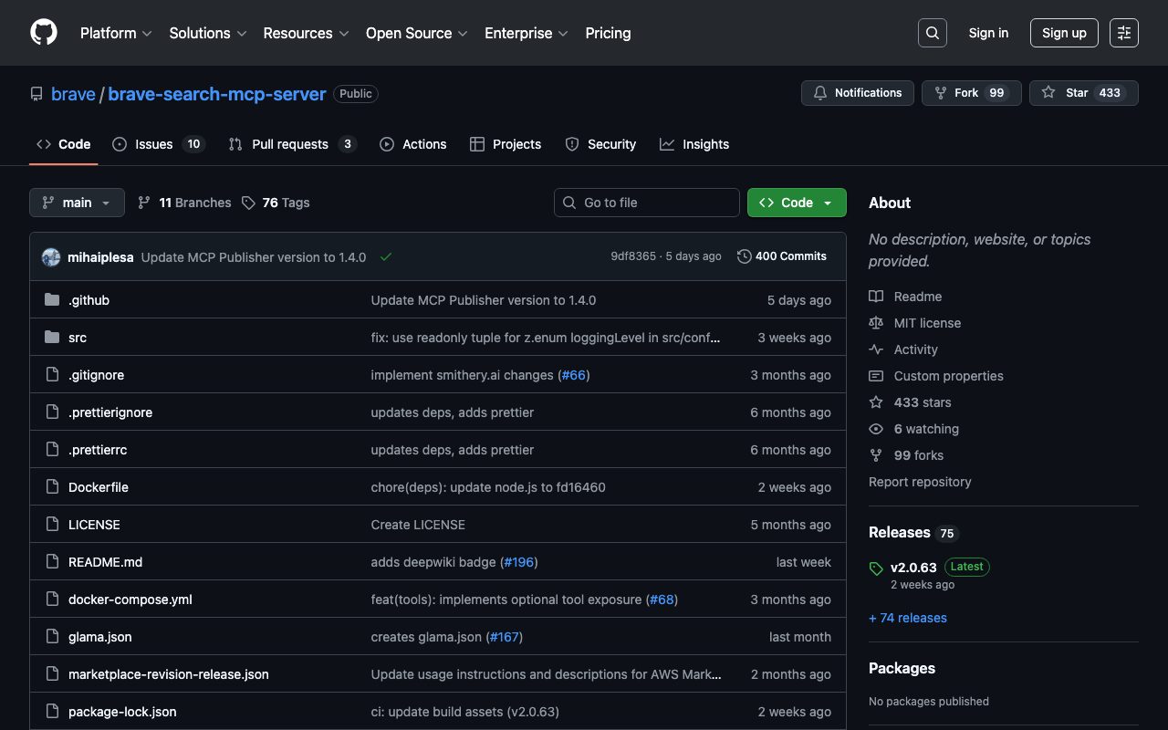Open appearance settings icon in header
1168x730 pixels.
click(1123, 33)
